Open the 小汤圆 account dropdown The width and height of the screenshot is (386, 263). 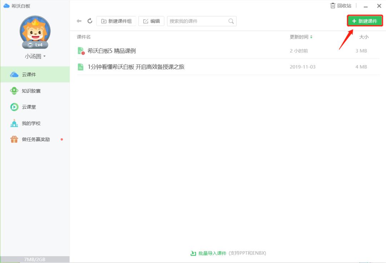pos(35,56)
